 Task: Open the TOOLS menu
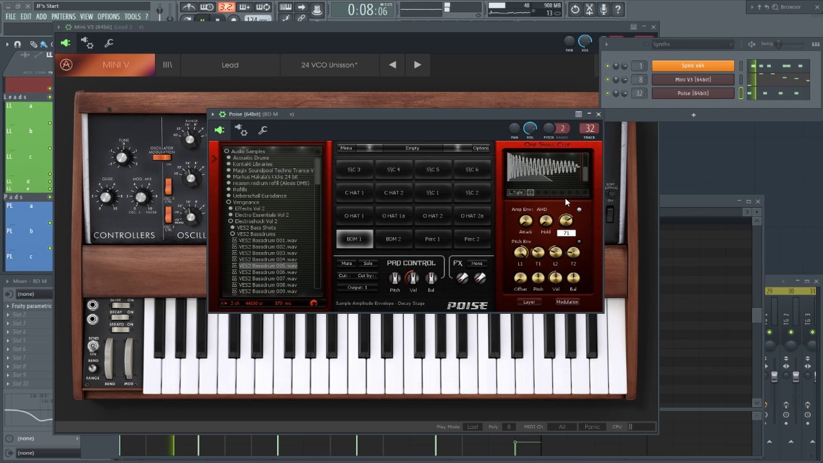tap(132, 17)
